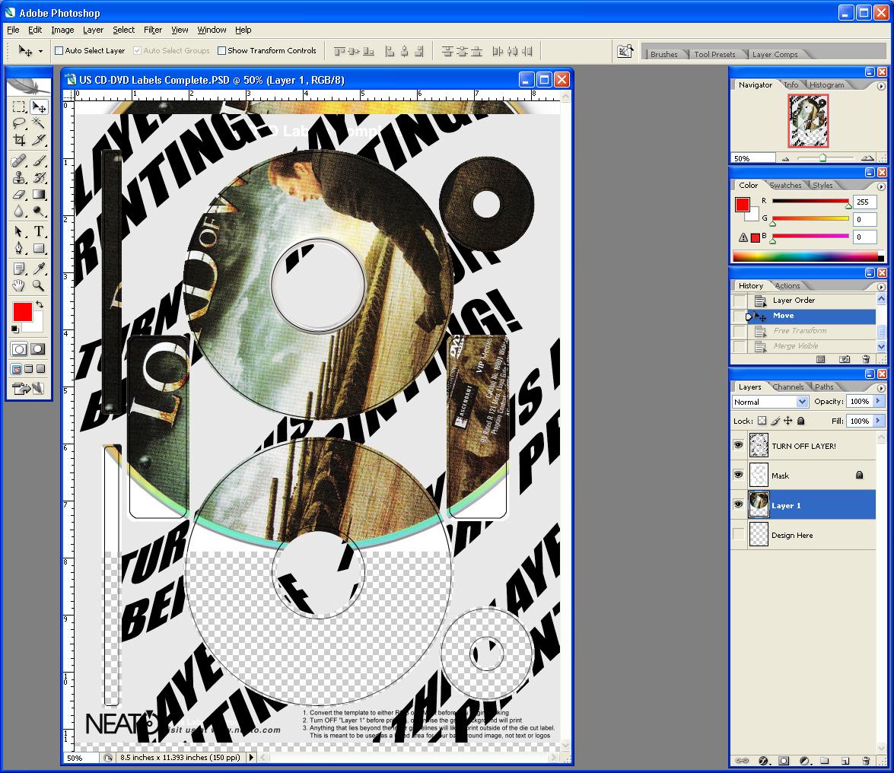Select the Eyedropper tool
Screen dimensions: 894x773
[x=39, y=269]
